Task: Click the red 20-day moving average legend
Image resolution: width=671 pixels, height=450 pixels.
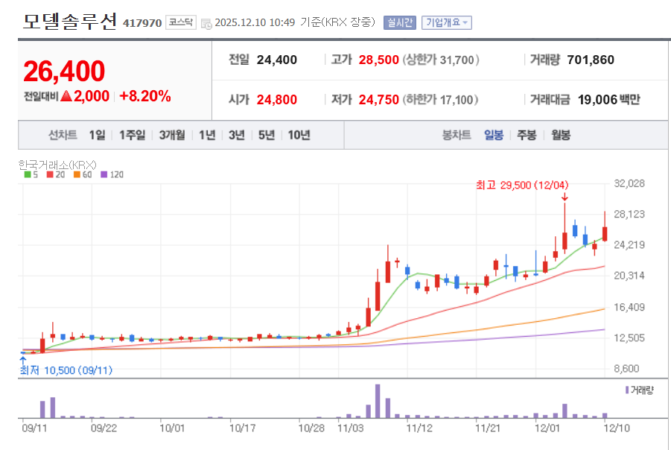Action: [49, 174]
